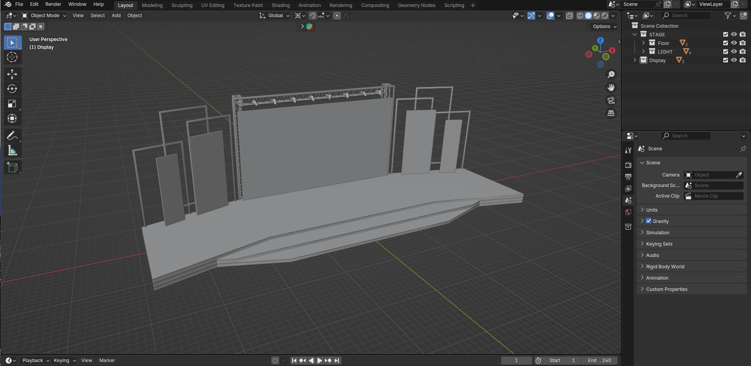Expand the Units panel
The image size is (751, 366).
[692, 210]
